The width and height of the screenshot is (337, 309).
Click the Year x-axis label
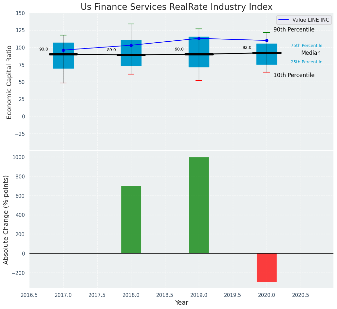click(x=181, y=303)
